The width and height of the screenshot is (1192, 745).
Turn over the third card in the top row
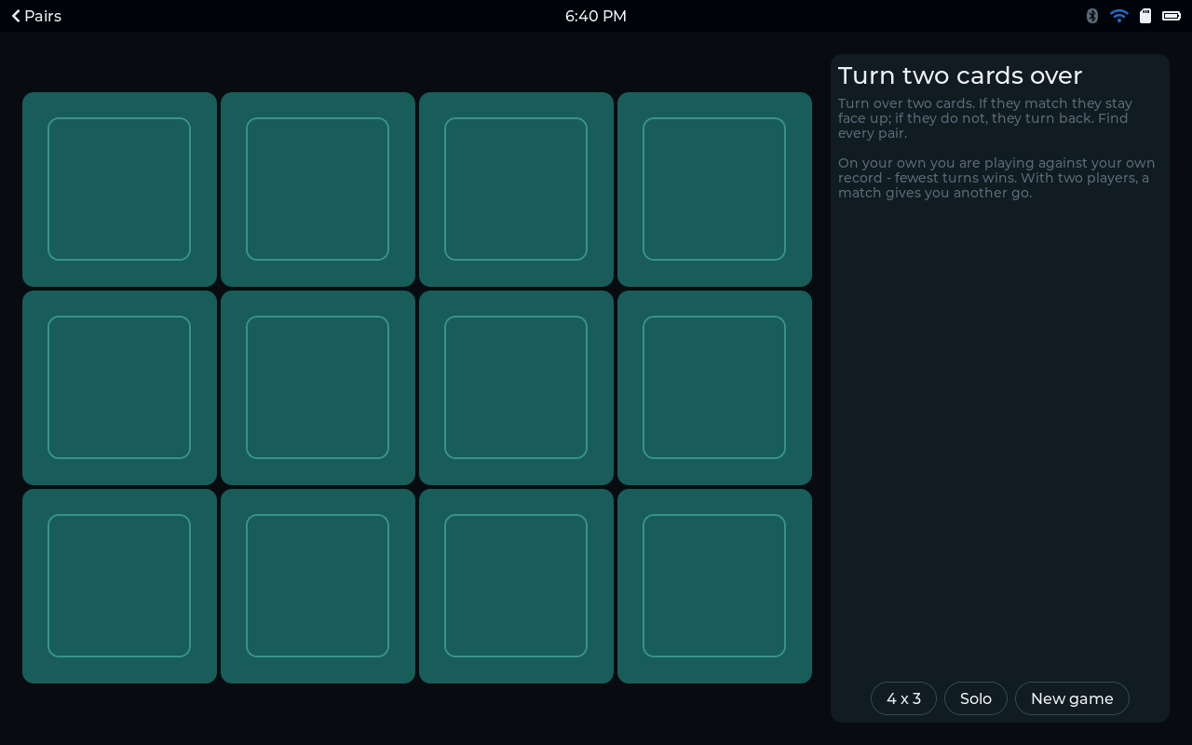516,189
